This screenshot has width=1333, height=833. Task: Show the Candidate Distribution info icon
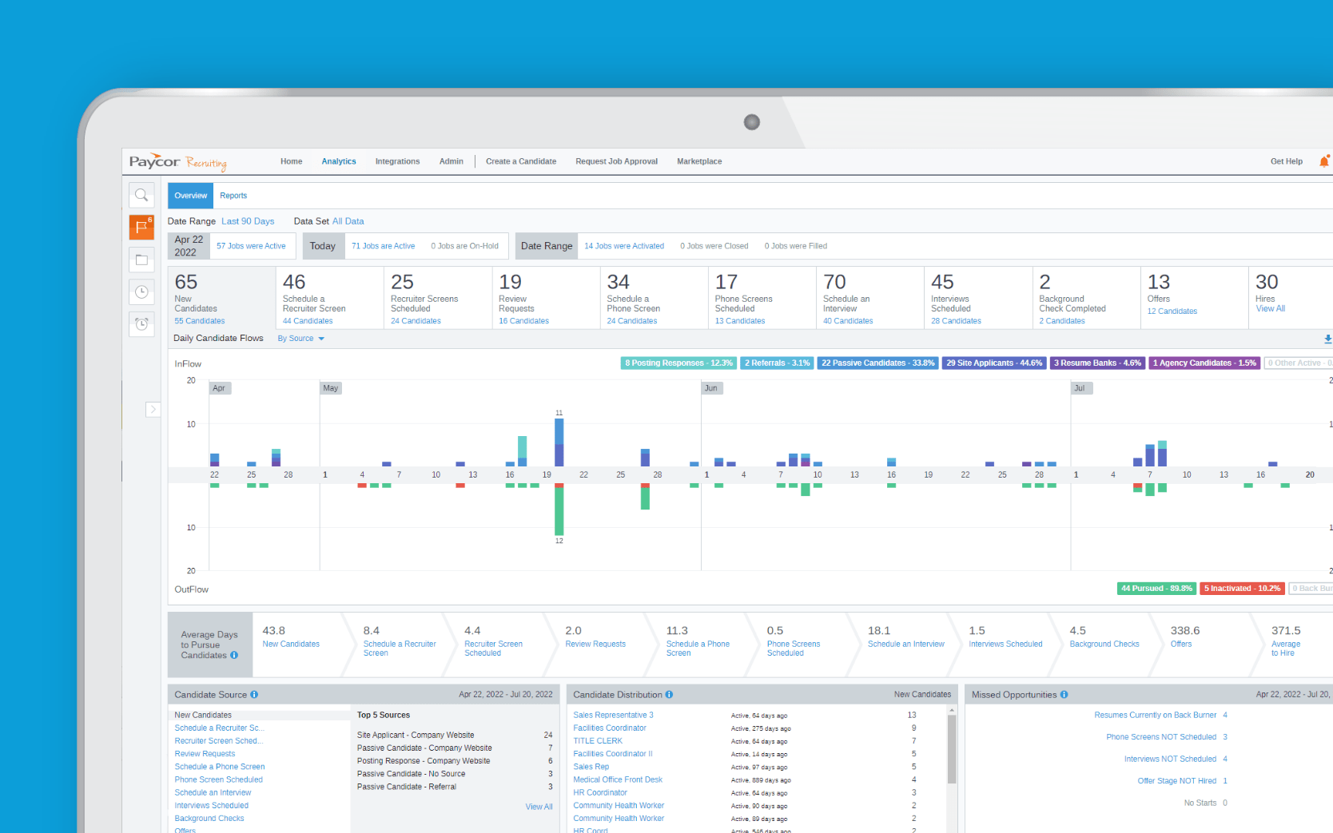click(669, 695)
